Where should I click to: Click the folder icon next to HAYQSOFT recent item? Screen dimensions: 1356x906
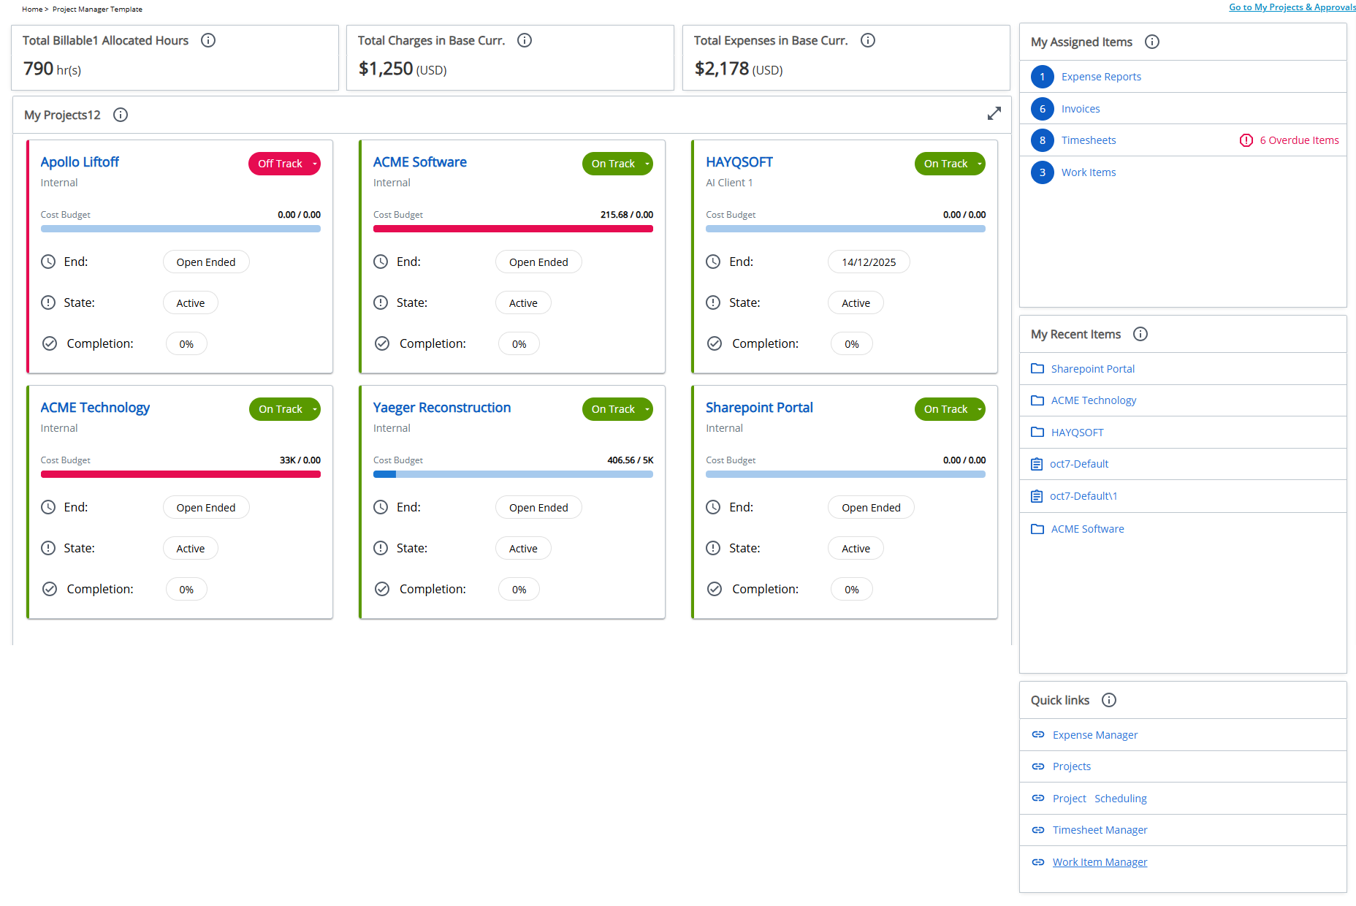pos(1037,432)
